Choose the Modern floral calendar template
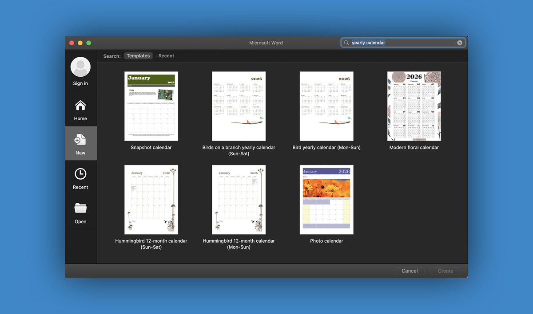Image resolution: width=533 pixels, height=314 pixels. click(414, 106)
